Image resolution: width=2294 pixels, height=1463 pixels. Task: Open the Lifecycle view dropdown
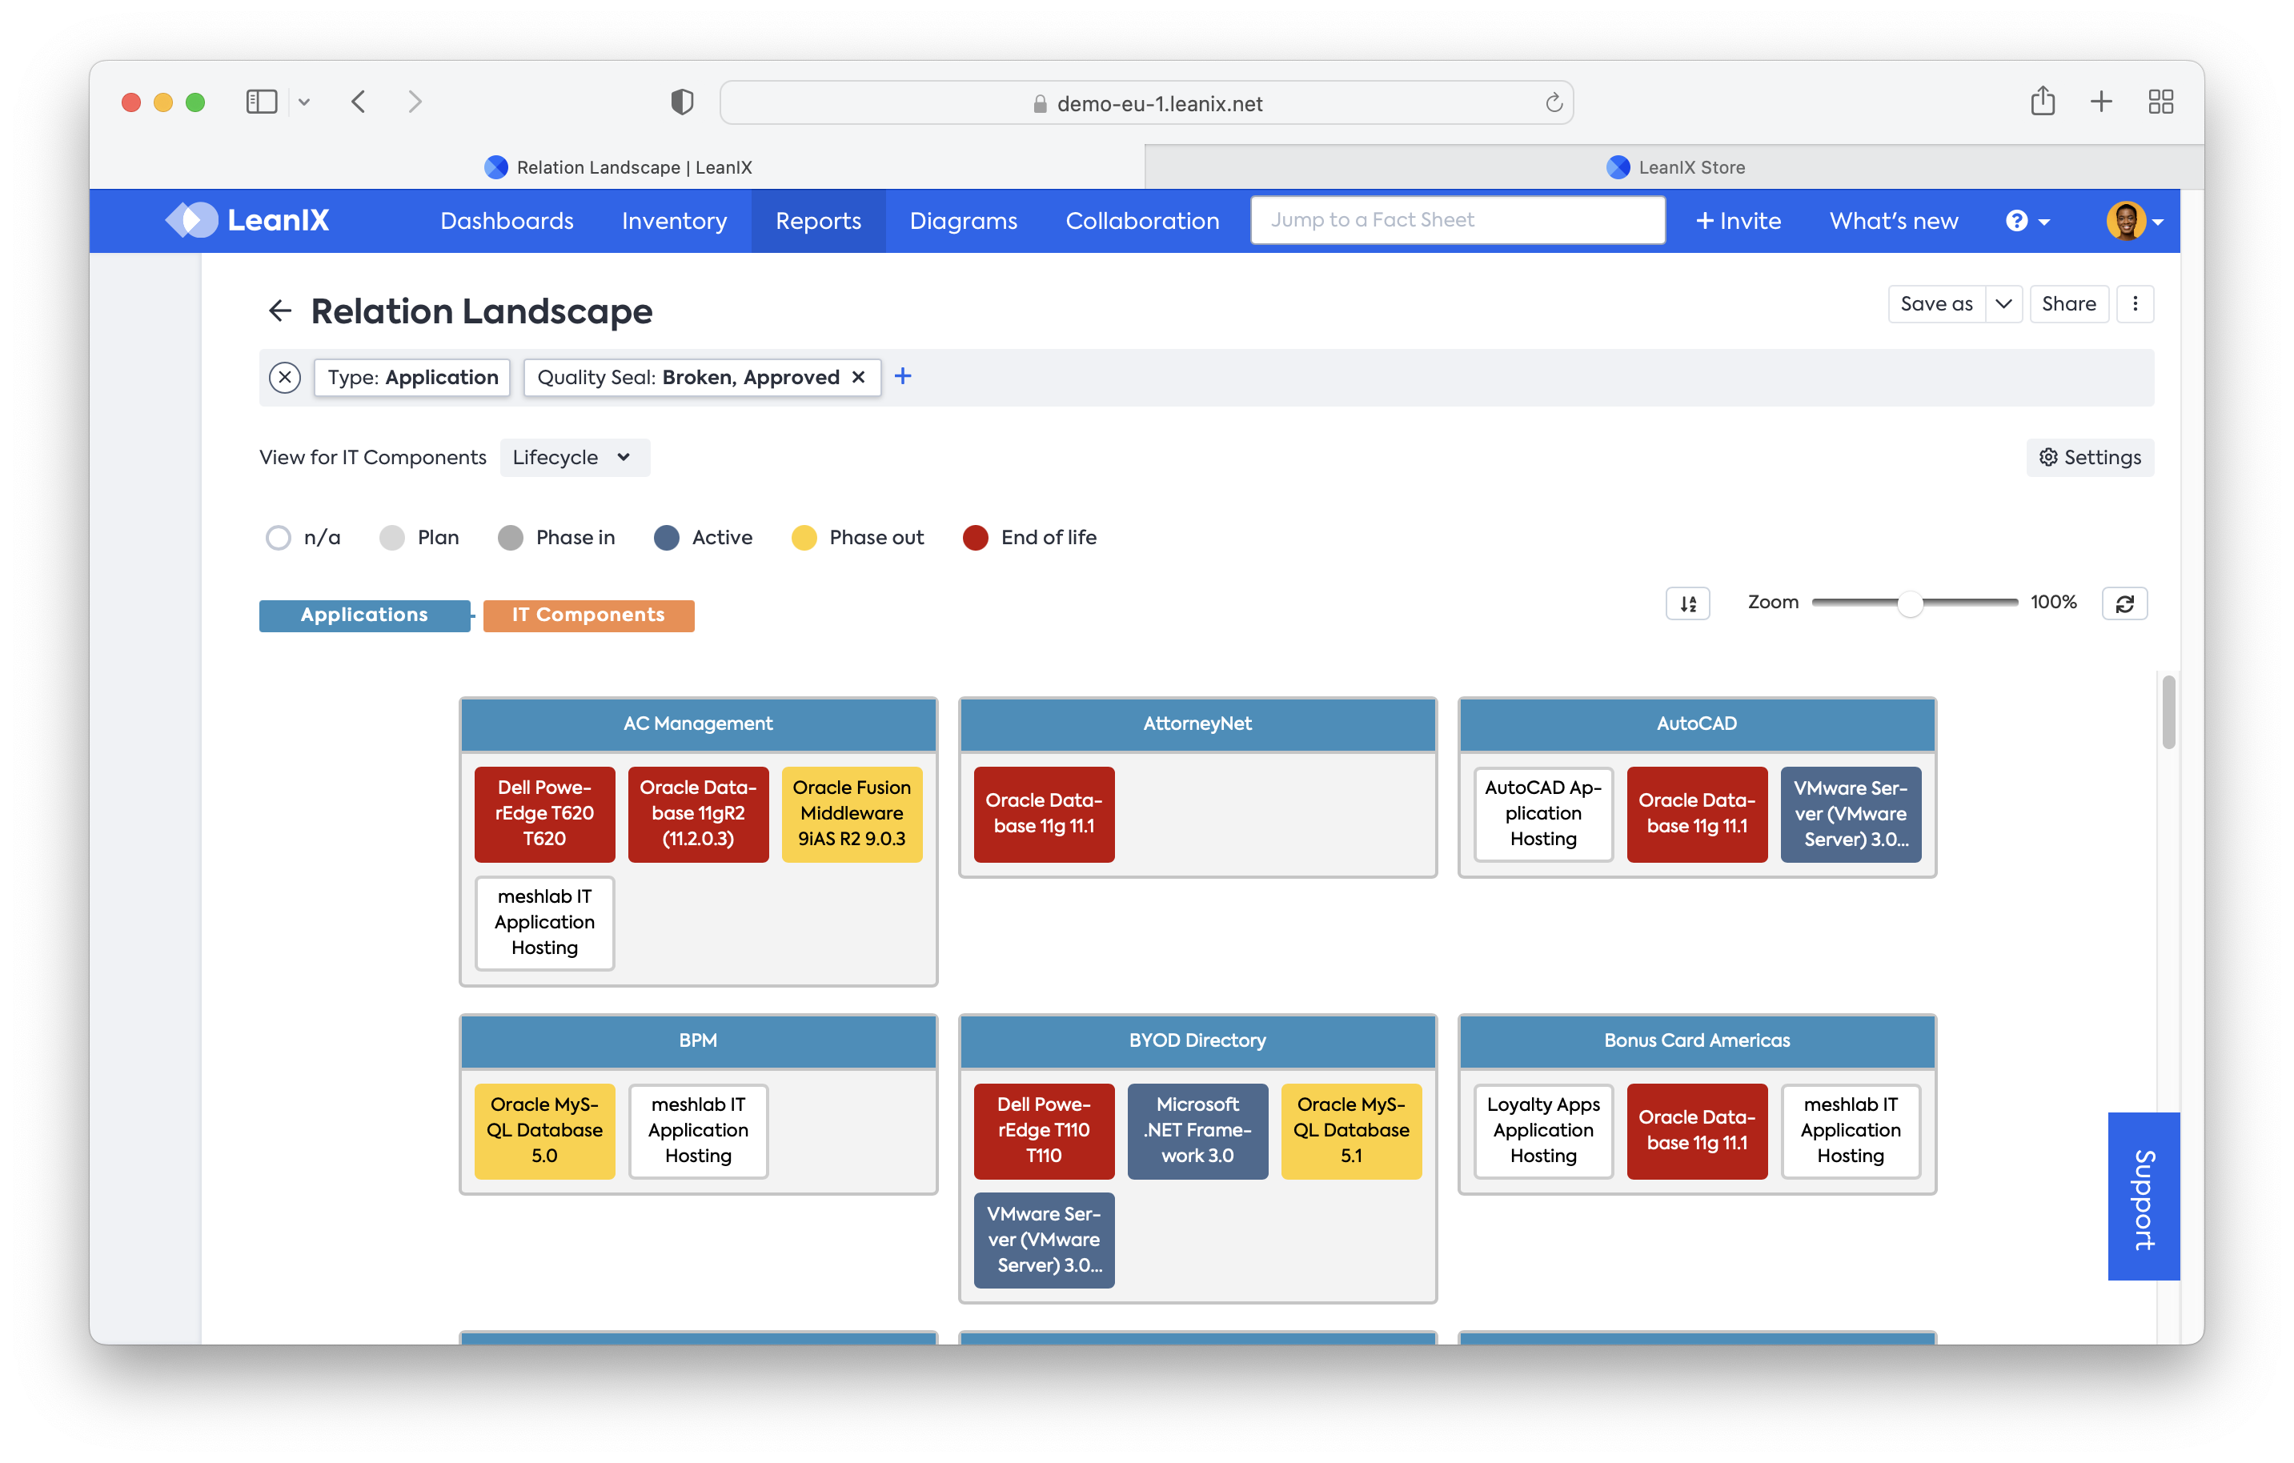click(x=573, y=457)
